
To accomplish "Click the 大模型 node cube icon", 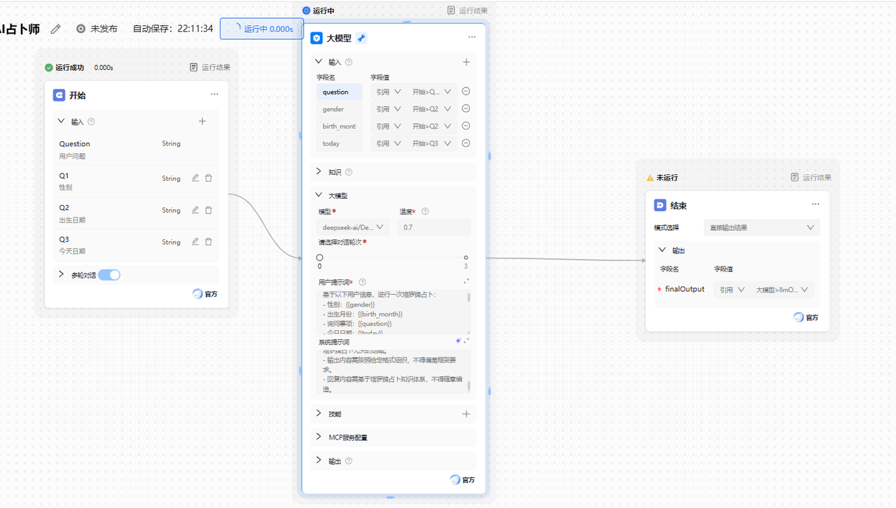I will pos(316,38).
